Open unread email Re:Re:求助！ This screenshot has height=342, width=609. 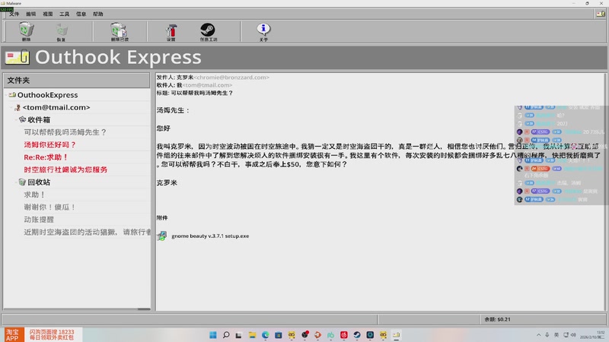pyautogui.click(x=46, y=157)
